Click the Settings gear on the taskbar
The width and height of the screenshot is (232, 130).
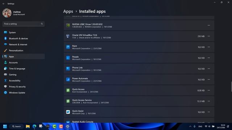(67, 126)
